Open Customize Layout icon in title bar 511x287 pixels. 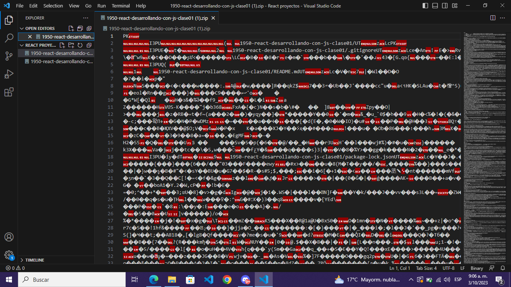455,6
